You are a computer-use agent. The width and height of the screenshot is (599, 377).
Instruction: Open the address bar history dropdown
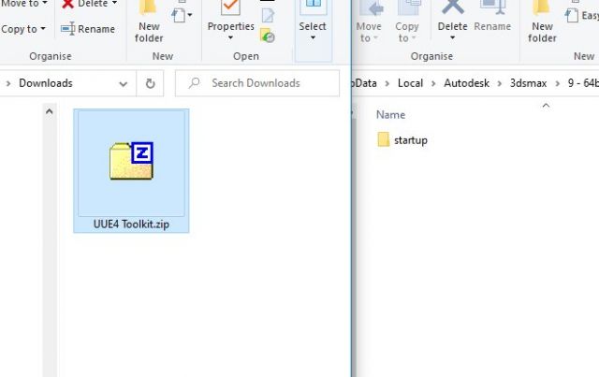(124, 83)
